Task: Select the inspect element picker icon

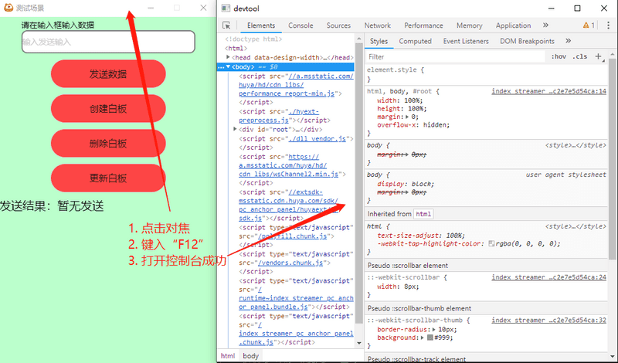Action: [x=226, y=25]
